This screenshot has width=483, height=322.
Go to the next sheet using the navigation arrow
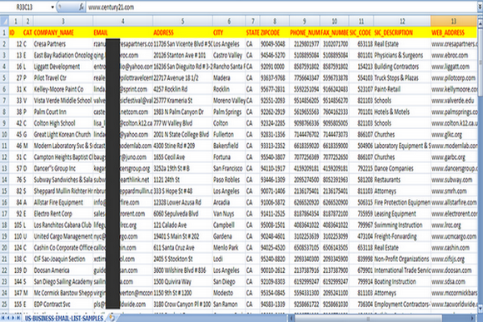[x=13, y=318]
